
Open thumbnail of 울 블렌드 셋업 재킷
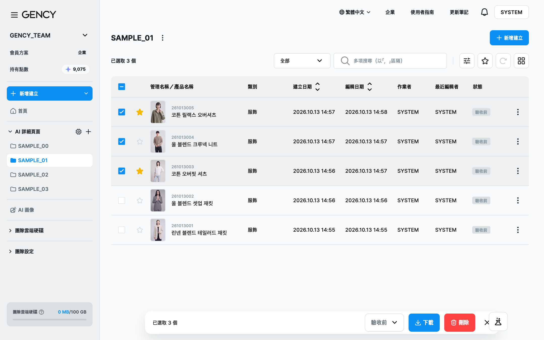point(158,200)
